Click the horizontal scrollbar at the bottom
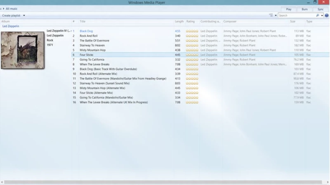The width and height of the screenshot is (330, 185). [x=163, y=182]
